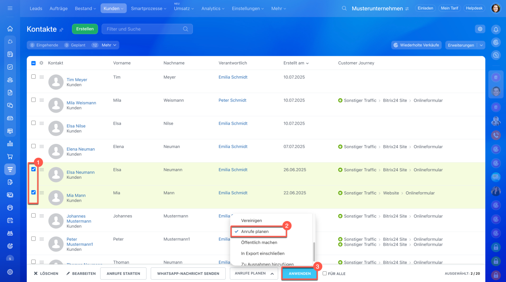This screenshot has width=506, height=282.
Task: Sort by Erstellt am column header
Action: click(296, 63)
